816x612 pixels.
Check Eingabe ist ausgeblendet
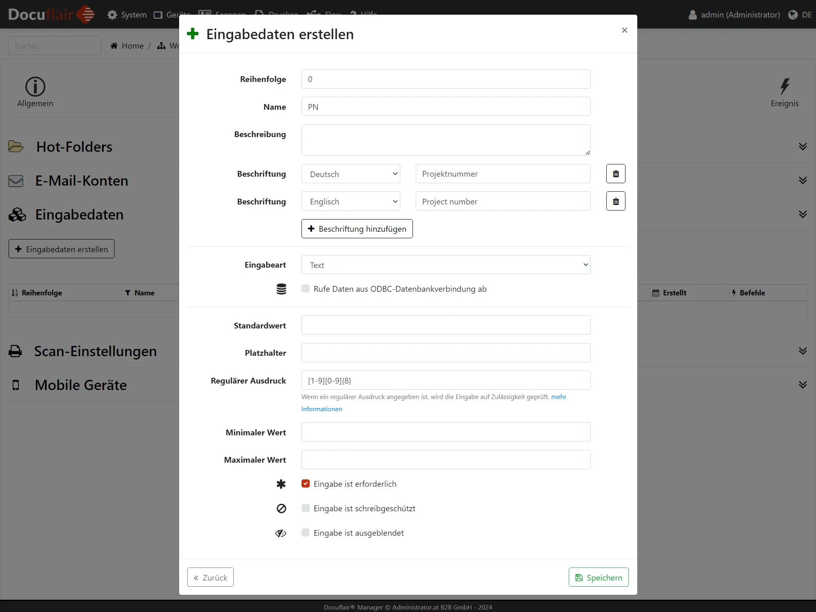[x=306, y=532]
